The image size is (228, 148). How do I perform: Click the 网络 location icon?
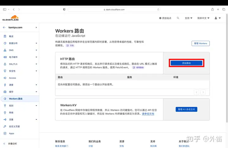click(5, 113)
